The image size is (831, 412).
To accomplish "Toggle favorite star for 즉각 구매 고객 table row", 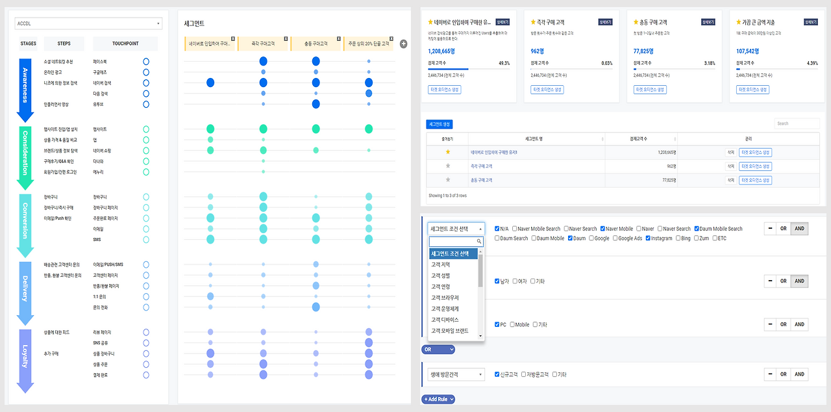I will coord(447,166).
